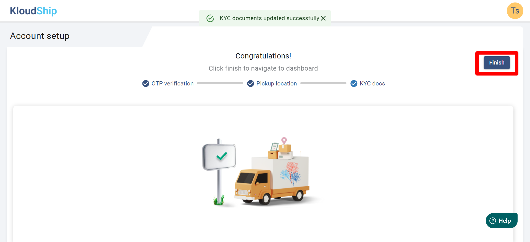Open the Ts user avatar menu
530x242 pixels.
[515, 11]
